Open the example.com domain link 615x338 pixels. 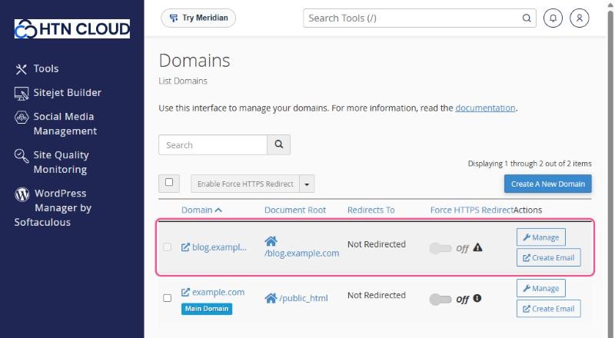click(213, 292)
